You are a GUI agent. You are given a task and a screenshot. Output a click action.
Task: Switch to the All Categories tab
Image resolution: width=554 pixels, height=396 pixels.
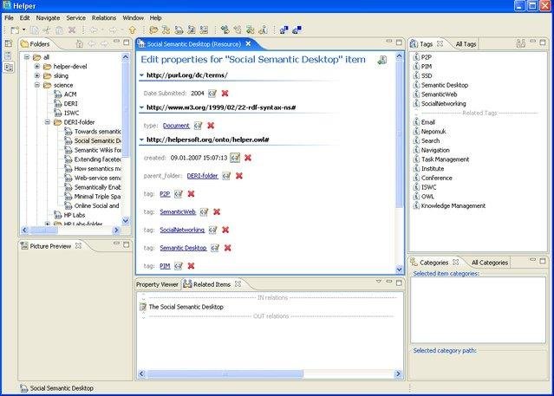(489, 263)
